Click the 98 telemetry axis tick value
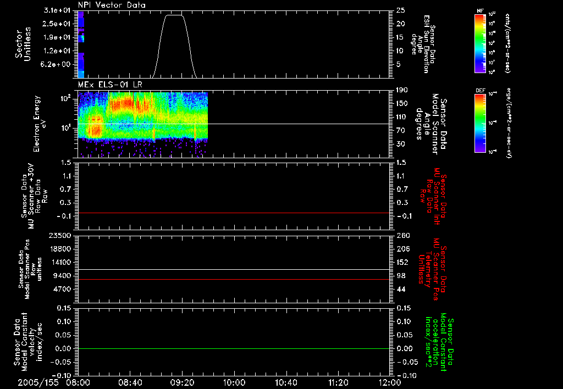The image size is (563, 389). pos(401,276)
